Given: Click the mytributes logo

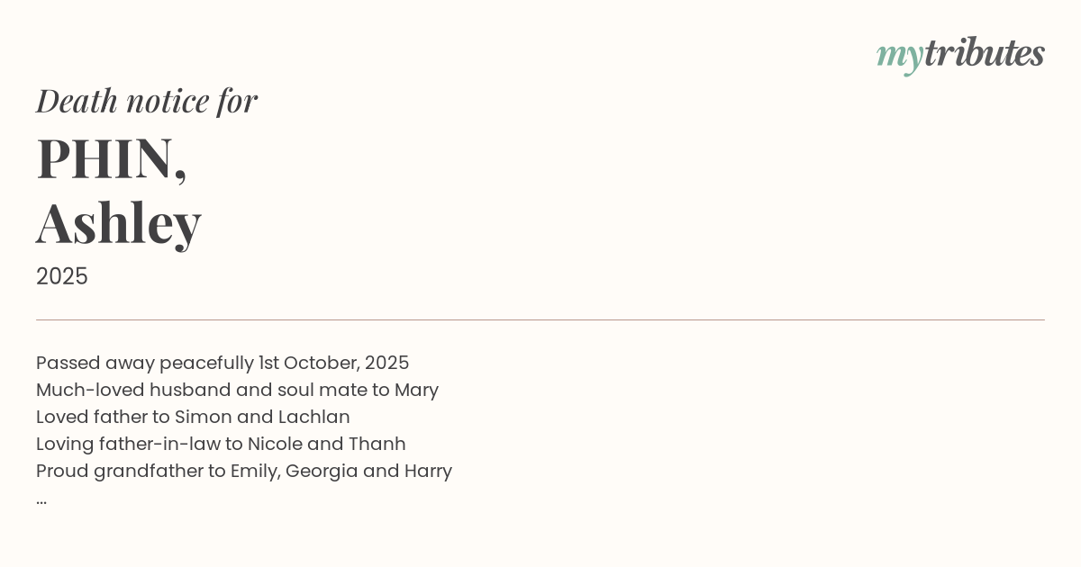Looking at the screenshot, I should pyautogui.click(x=960, y=54).
